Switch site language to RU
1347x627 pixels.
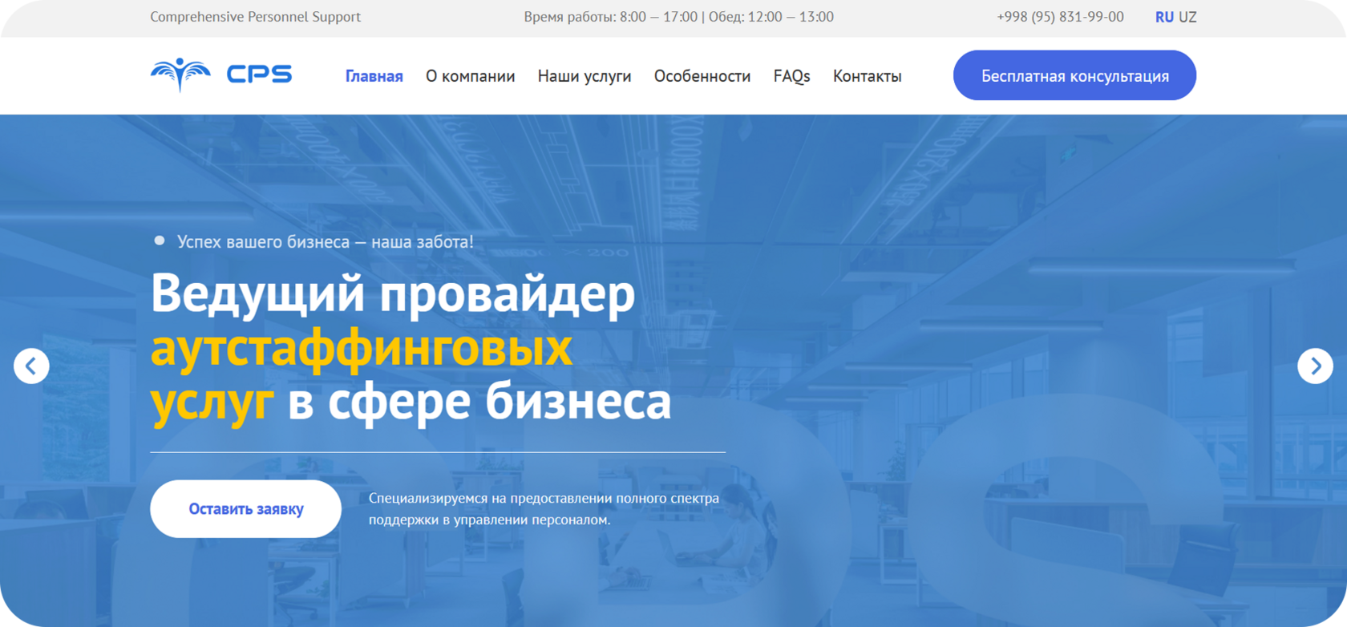point(1164,17)
